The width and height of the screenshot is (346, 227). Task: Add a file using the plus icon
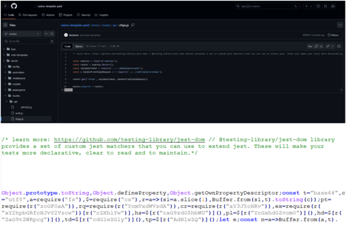click(x=46, y=34)
